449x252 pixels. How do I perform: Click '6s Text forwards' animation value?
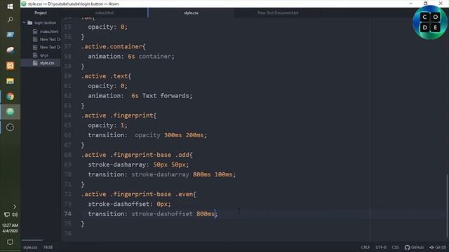[160, 96]
